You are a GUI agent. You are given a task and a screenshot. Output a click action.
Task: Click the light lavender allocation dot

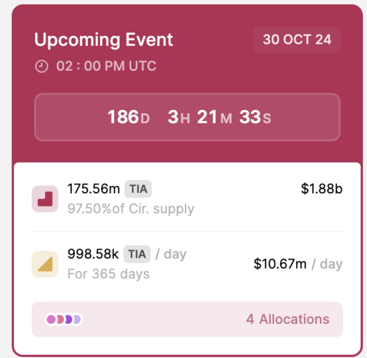[x=76, y=319]
